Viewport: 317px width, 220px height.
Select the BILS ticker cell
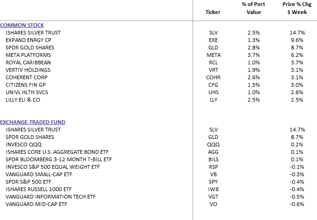coord(213,159)
